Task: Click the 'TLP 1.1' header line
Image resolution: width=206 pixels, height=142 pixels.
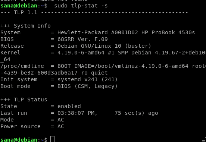Action: tap(26, 12)
